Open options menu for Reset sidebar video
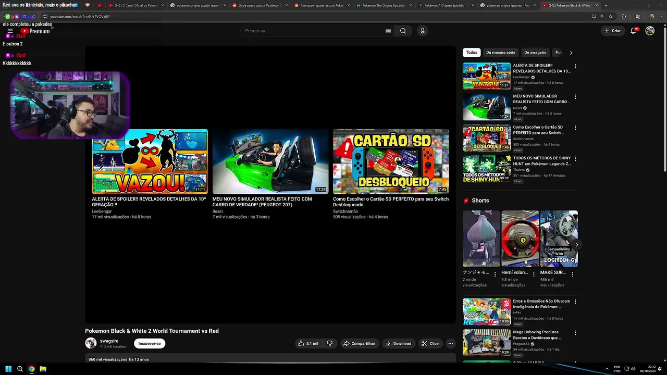The image size is (667, 375). (x=575, y=97)
